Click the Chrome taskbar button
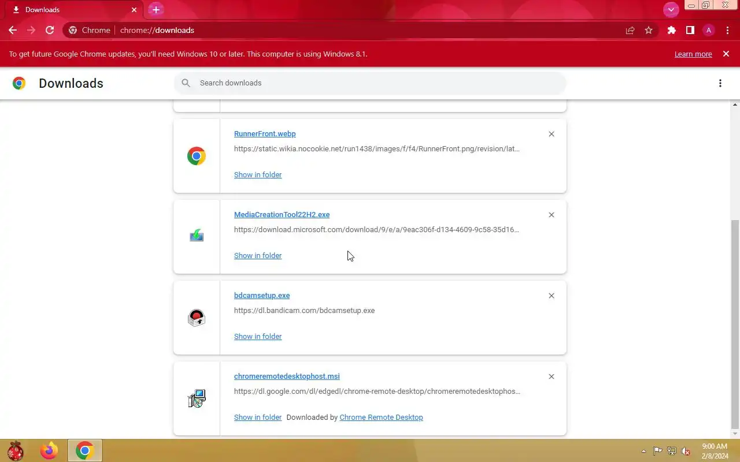Image resolution: width=740 pixels, height=462 pixels. click(85, 450)
